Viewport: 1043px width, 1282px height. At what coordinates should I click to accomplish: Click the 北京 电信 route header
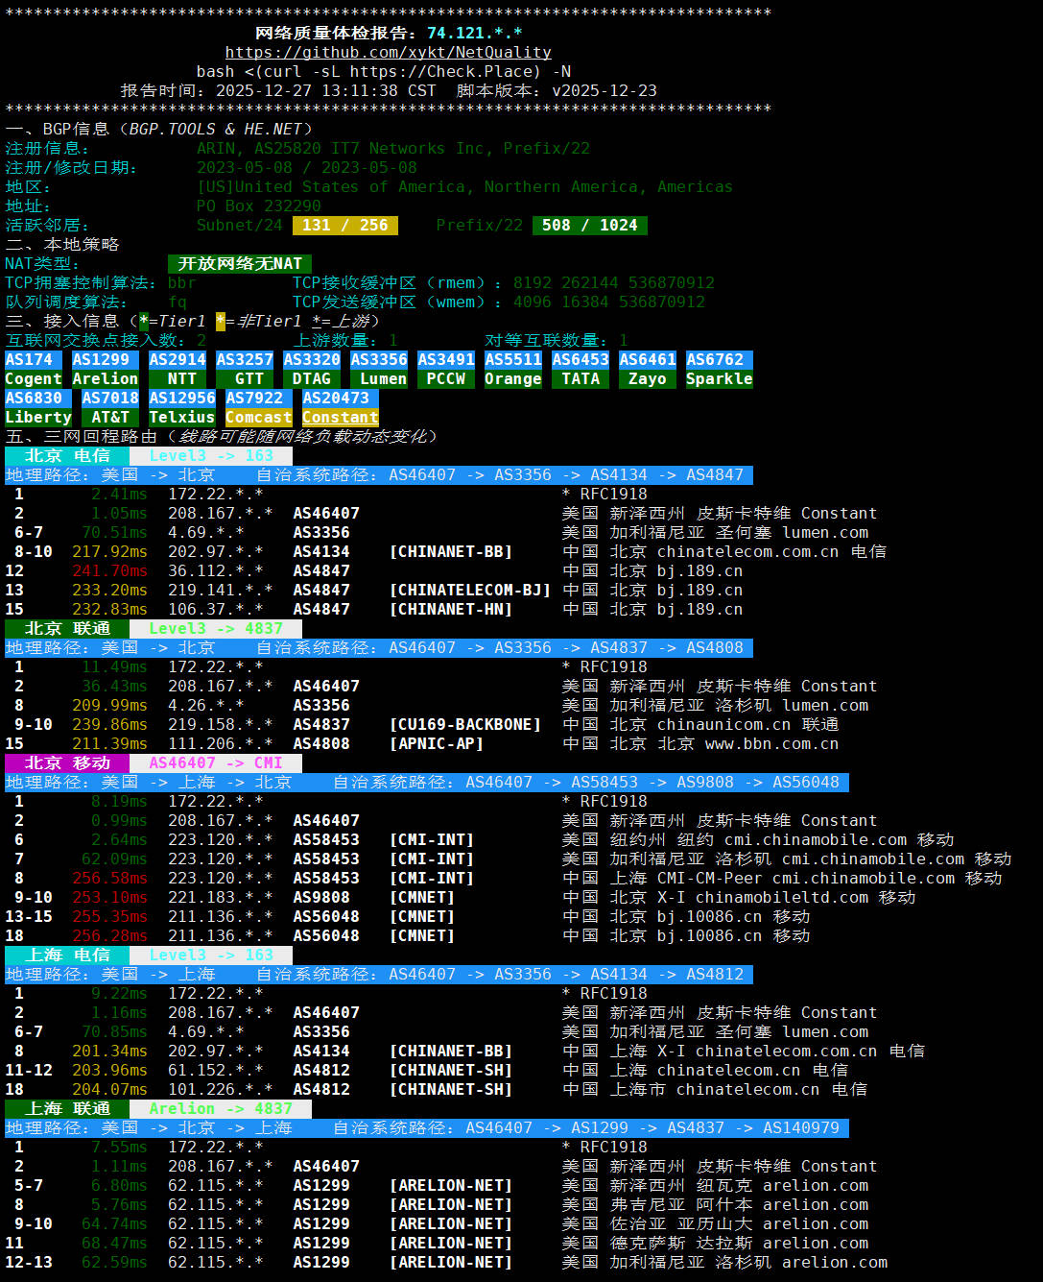[67, 456]
